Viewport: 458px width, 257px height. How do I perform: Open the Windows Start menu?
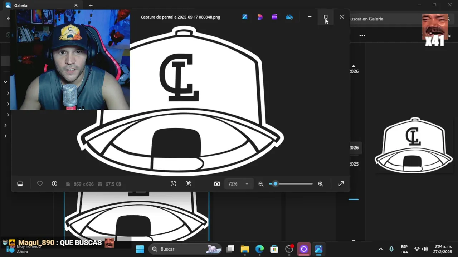click(x=140, y=249)
